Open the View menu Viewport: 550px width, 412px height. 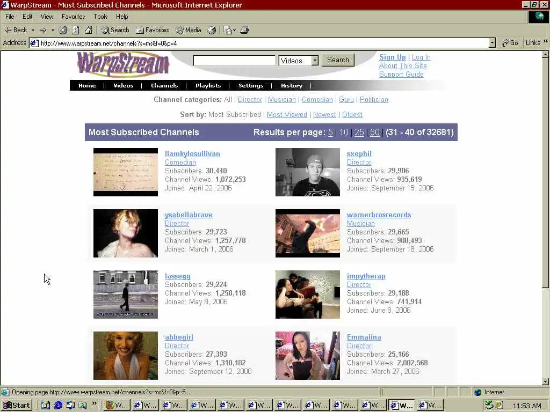click(x=47, y=17)
